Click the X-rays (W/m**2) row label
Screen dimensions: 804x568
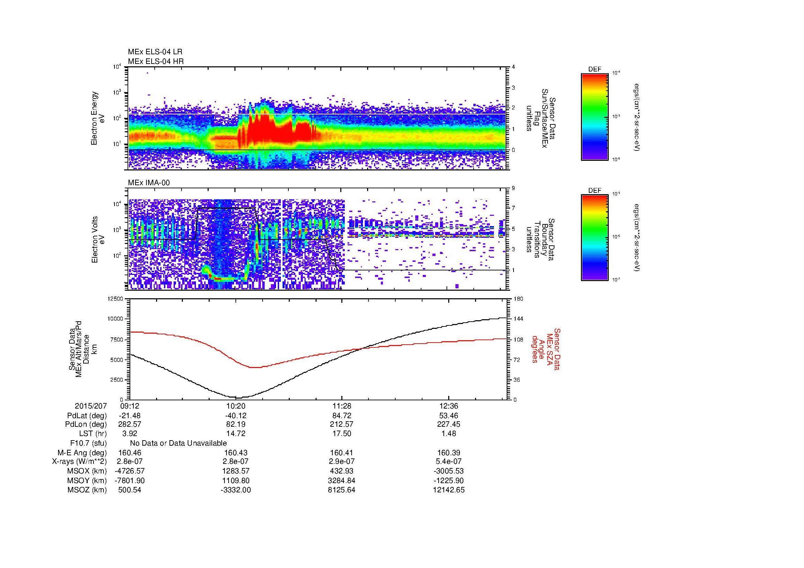click(79, 461)
